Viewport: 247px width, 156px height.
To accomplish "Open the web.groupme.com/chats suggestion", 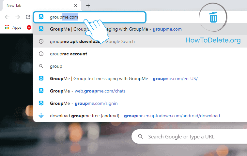I will 140,91.
